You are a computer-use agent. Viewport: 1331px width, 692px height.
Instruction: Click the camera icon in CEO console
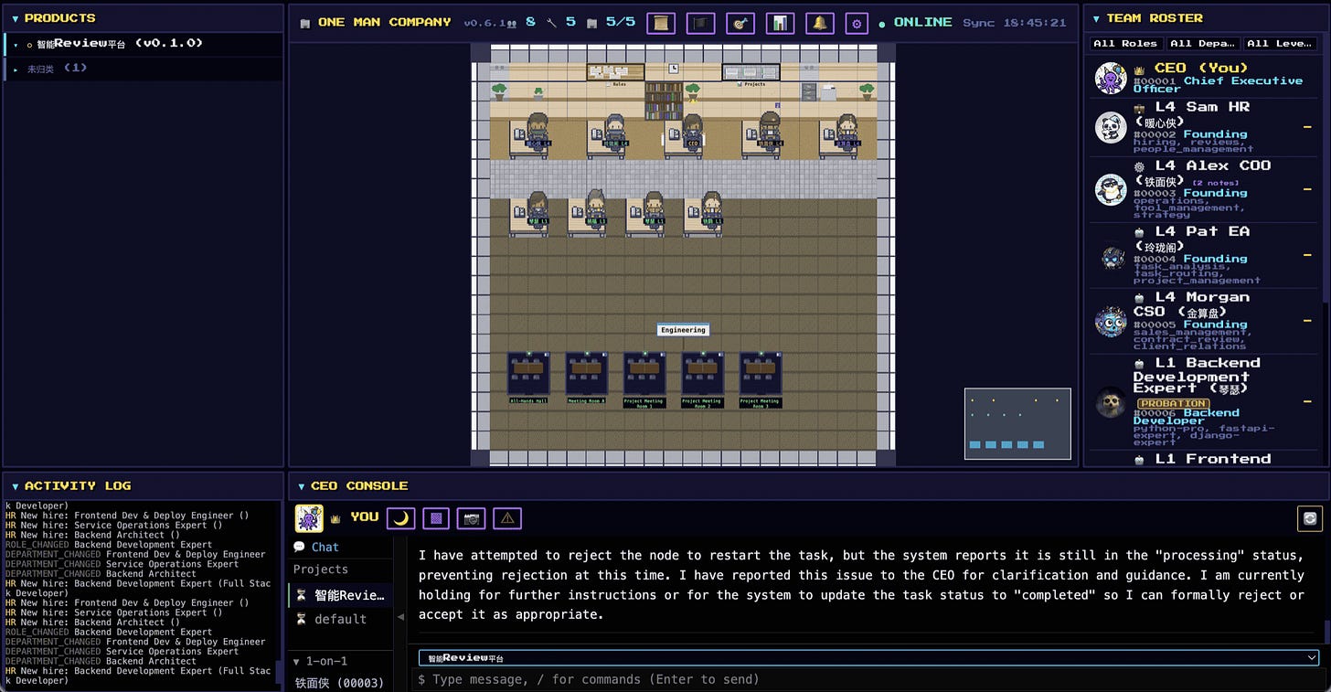[472, 518]
